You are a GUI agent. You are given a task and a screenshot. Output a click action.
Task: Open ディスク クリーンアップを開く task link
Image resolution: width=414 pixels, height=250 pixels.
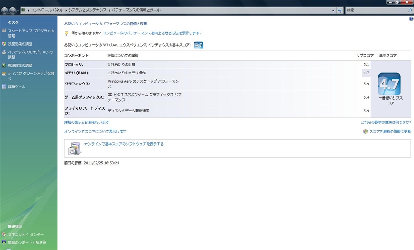(x=31, y=76)
